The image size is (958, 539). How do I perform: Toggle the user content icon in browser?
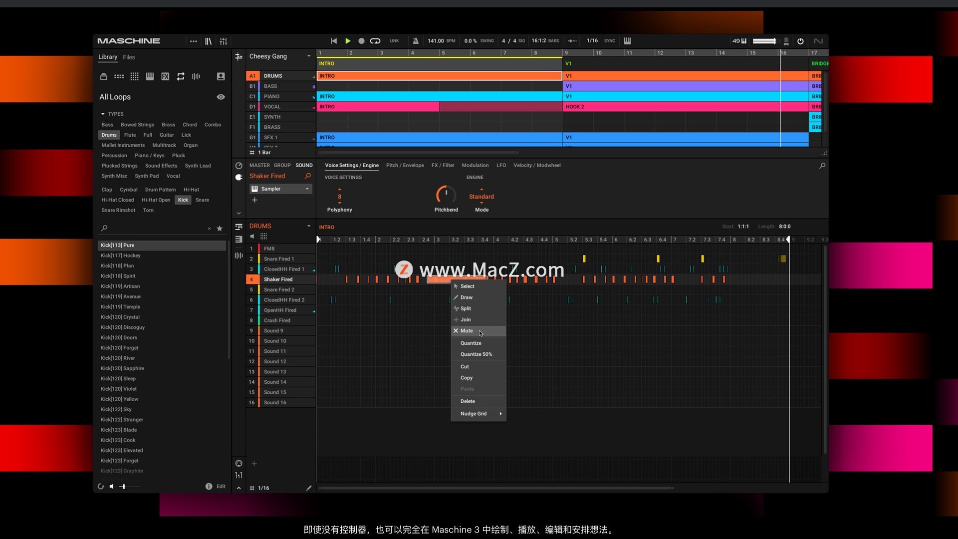click(221, 76)
